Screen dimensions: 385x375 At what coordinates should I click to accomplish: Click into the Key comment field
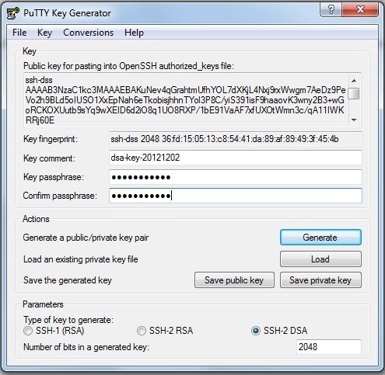pyautogui.click(x=236, y=158)
